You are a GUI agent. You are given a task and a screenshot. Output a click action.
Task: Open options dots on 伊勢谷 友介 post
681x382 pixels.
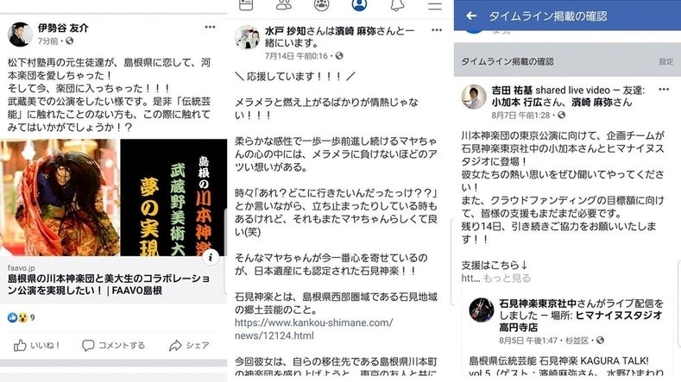[211, 27]
